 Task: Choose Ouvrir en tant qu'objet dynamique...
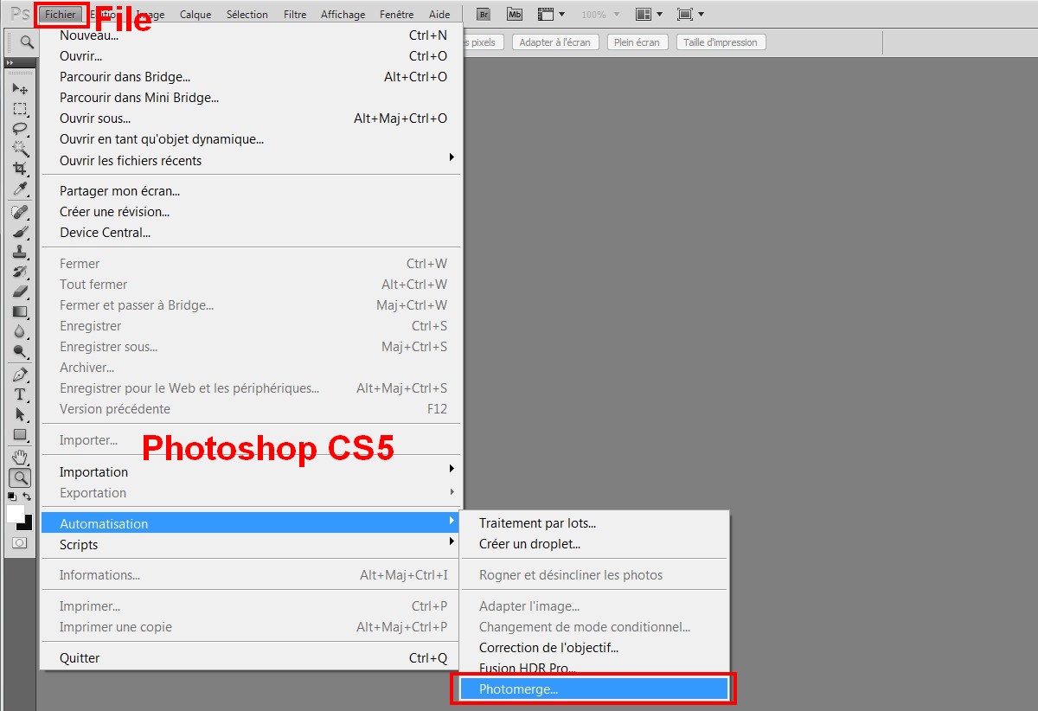point(252,139)
